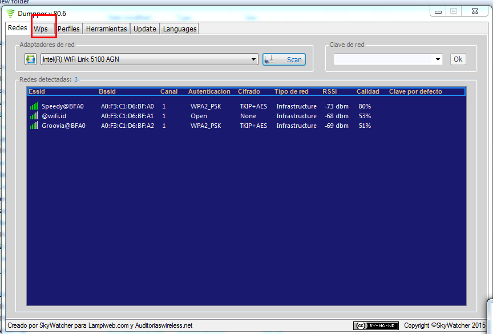Click the Bssid column header
The image size is (493, 334).
(x=107, y=91)
